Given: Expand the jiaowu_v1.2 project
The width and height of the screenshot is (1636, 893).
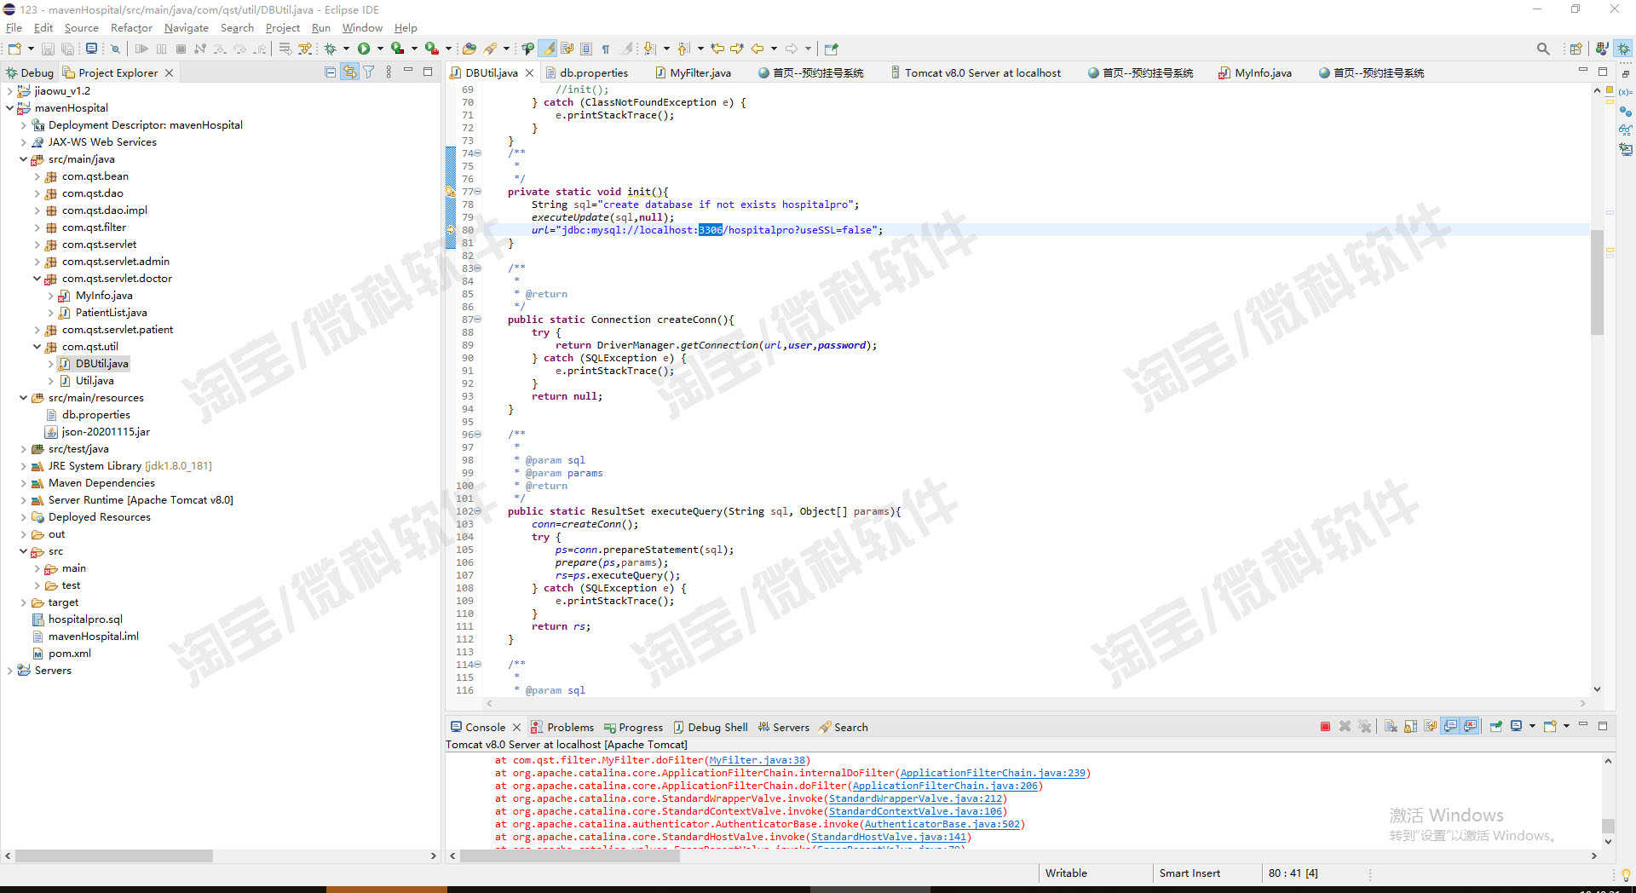Looking at the screenshot, I should pos(9,91).
